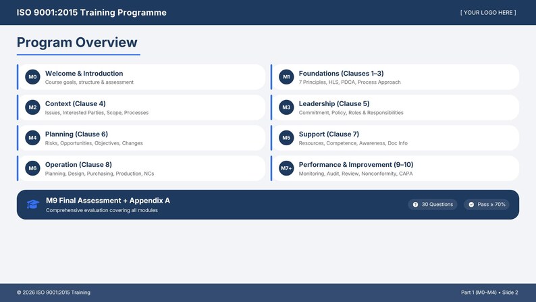Screen dimensions: 536x302
Task: Open the Context (Clause 4) title
Action: (75, 103)
